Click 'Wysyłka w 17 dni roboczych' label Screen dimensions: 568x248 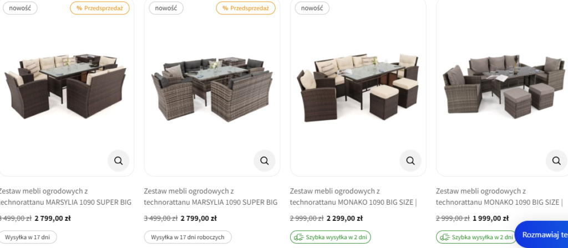click(x=187, y=237)
